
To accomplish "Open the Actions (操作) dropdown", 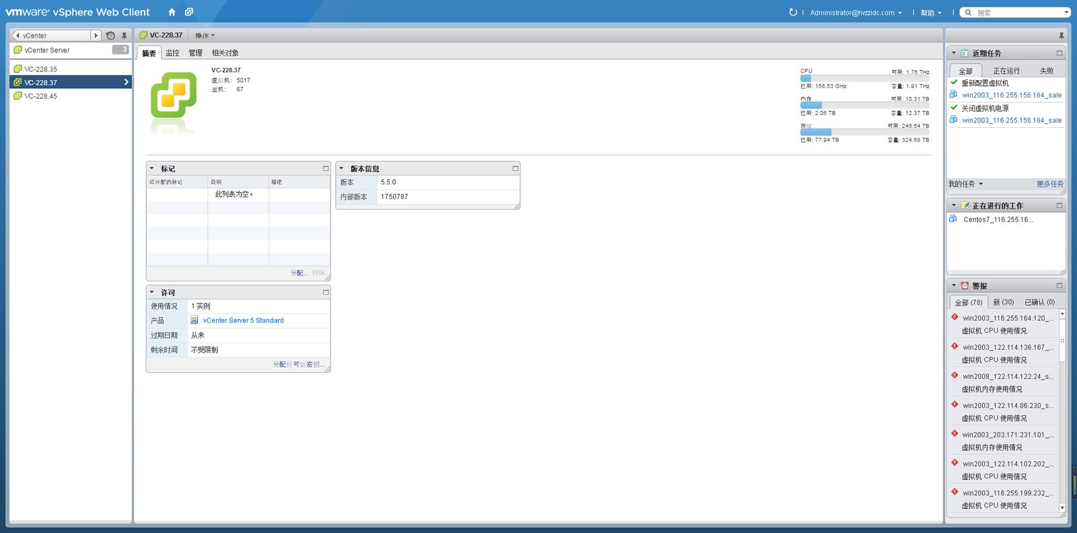I will (x=205, y=36).
